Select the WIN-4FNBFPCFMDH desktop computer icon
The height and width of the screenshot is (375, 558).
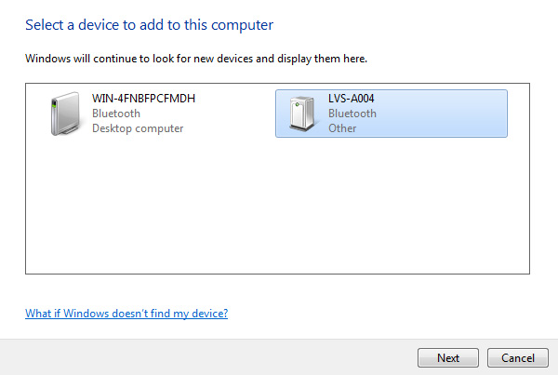tap(65, 114)
